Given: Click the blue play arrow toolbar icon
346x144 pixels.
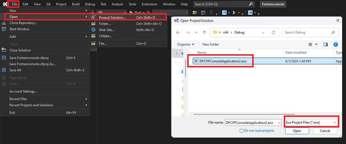Looking at the screenshot, I should [234, 12].
